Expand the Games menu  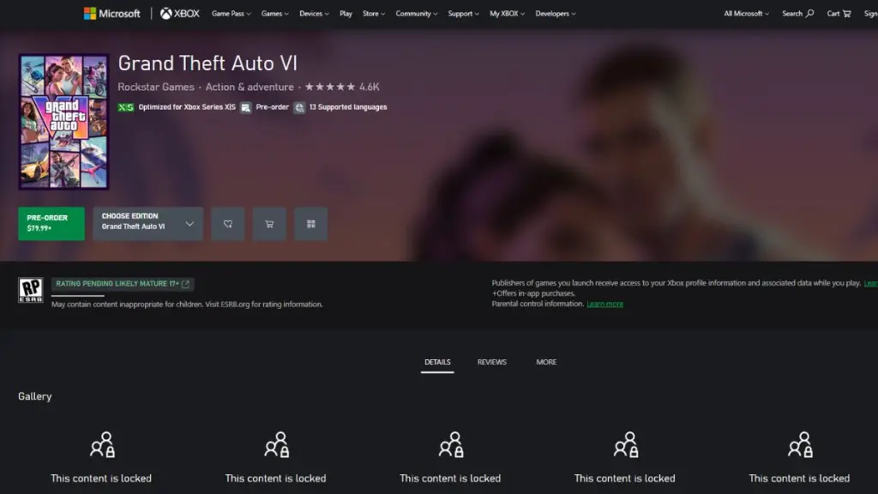(x=275, y=14)
